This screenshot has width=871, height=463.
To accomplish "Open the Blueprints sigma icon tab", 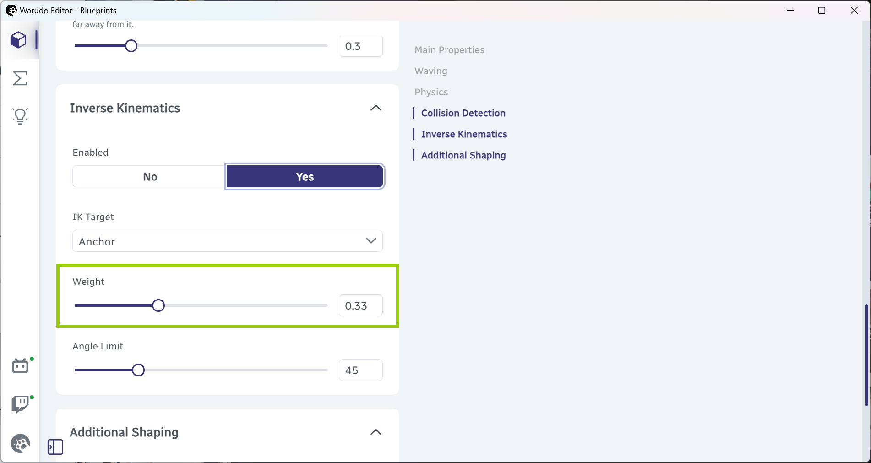I will (x=20, y=78).
